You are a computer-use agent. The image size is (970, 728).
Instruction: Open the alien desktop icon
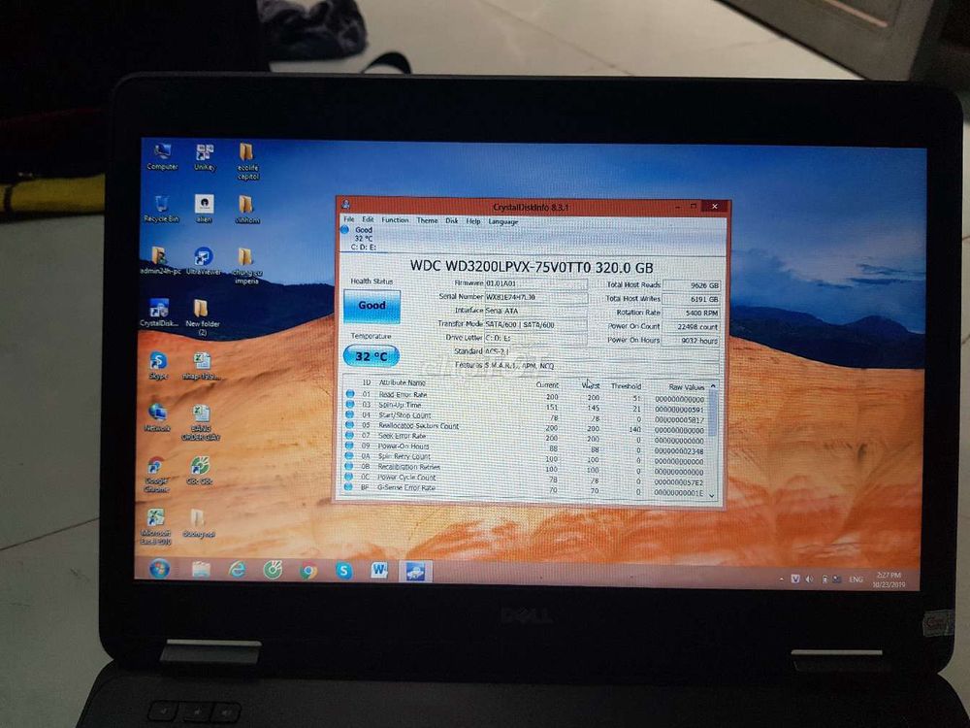[x=204, y=209]
